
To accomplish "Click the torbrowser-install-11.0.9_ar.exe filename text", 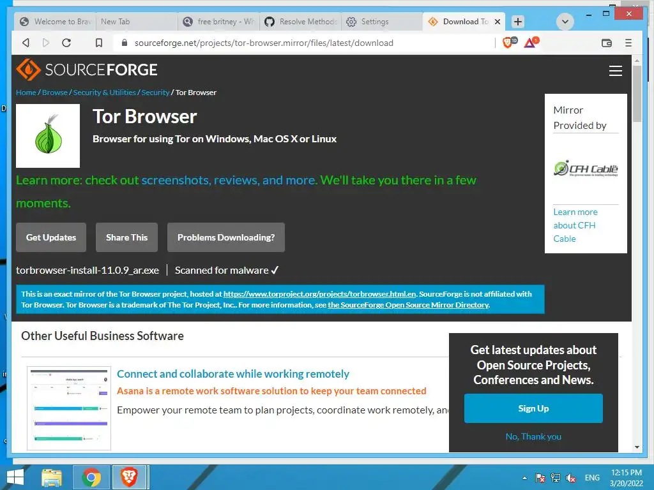I will (87, 270).
